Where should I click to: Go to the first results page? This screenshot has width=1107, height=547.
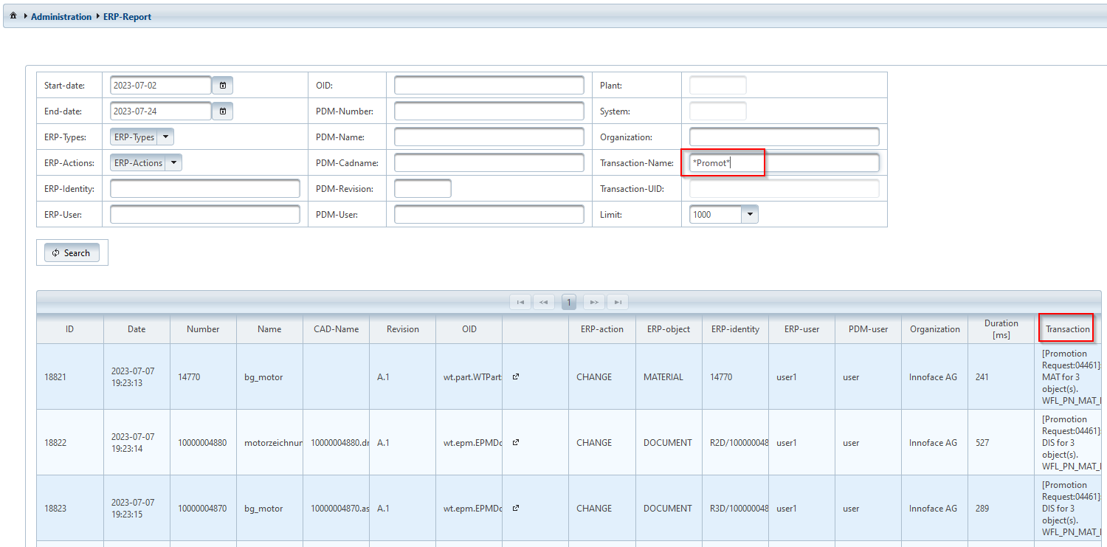click(520, 302)
